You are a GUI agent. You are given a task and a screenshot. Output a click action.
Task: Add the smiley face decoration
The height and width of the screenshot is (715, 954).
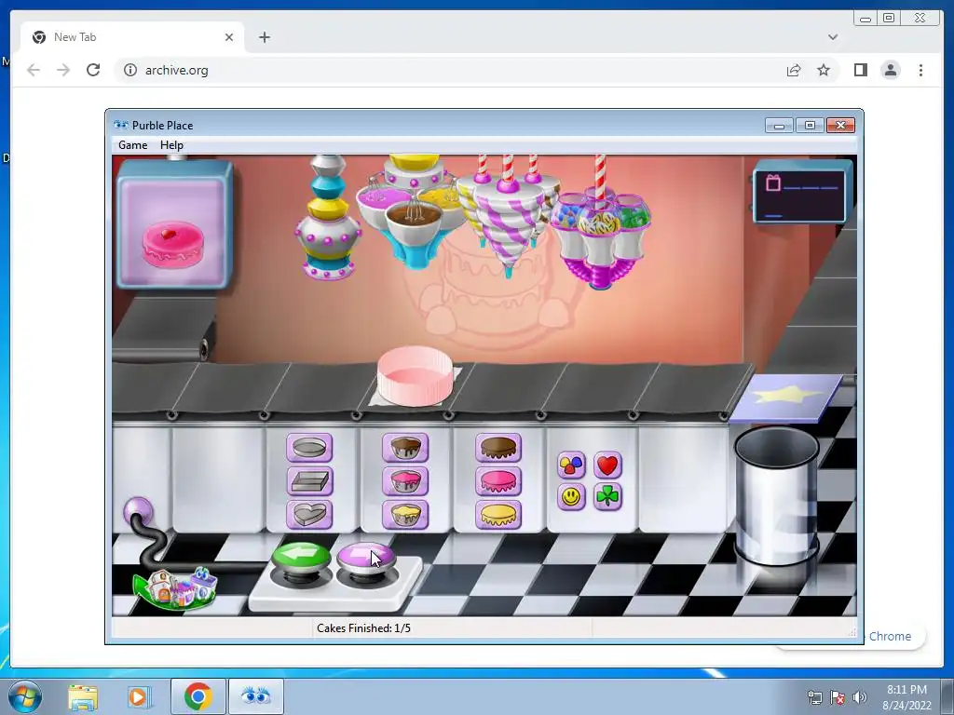tap(571, 497)
